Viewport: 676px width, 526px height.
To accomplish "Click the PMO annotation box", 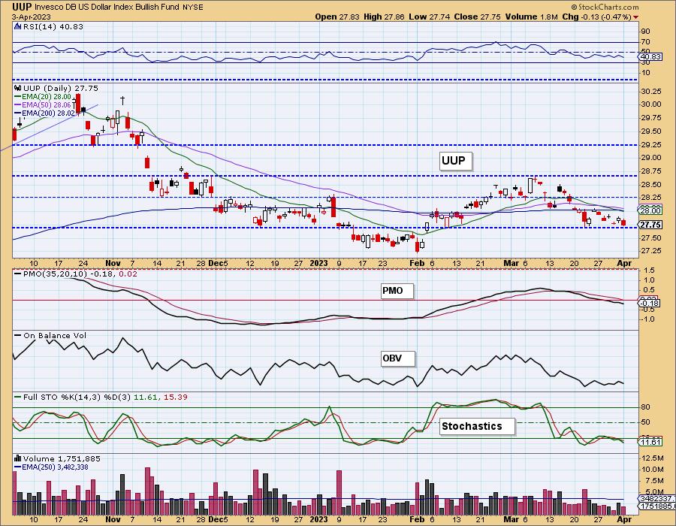I will tap(396, 291).
